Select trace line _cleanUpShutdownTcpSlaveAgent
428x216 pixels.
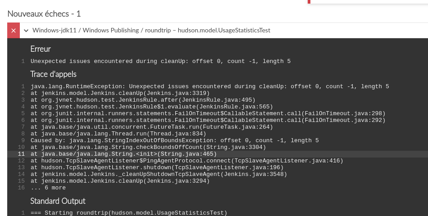coord(159,174)
